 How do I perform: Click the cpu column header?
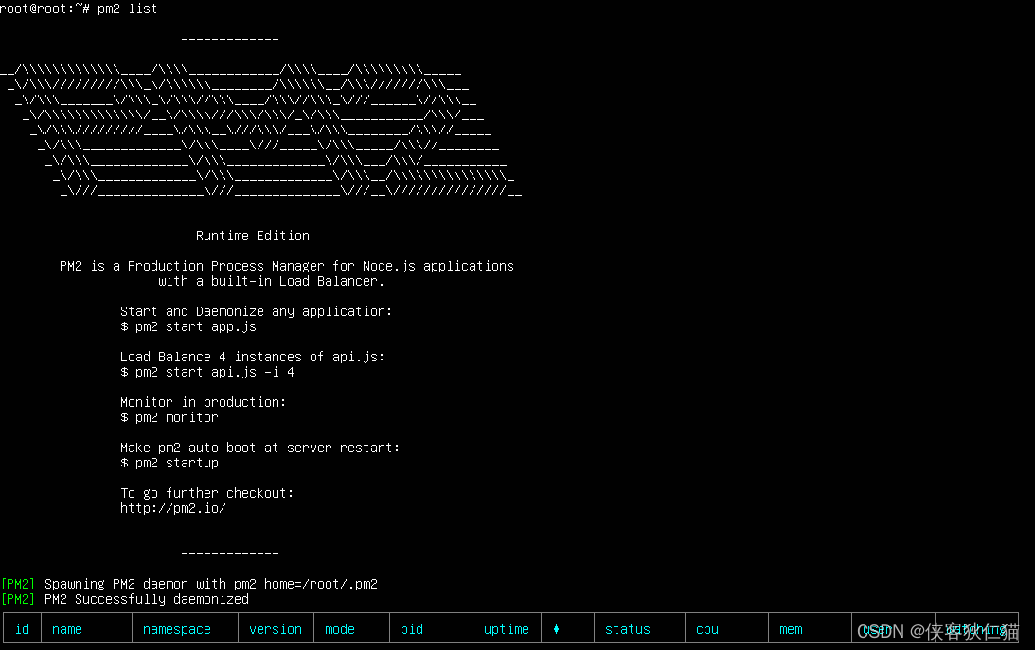pos(706,628)
